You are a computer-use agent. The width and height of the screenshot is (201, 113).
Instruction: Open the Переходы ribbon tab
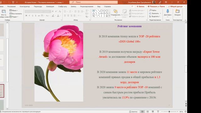click(38, 7)
